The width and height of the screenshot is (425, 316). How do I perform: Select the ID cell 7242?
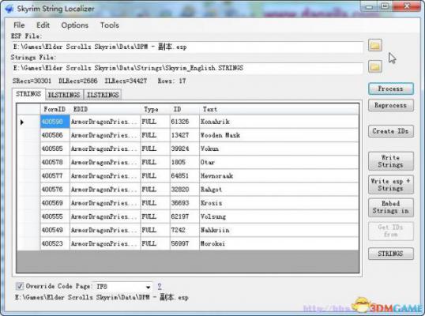185,230
